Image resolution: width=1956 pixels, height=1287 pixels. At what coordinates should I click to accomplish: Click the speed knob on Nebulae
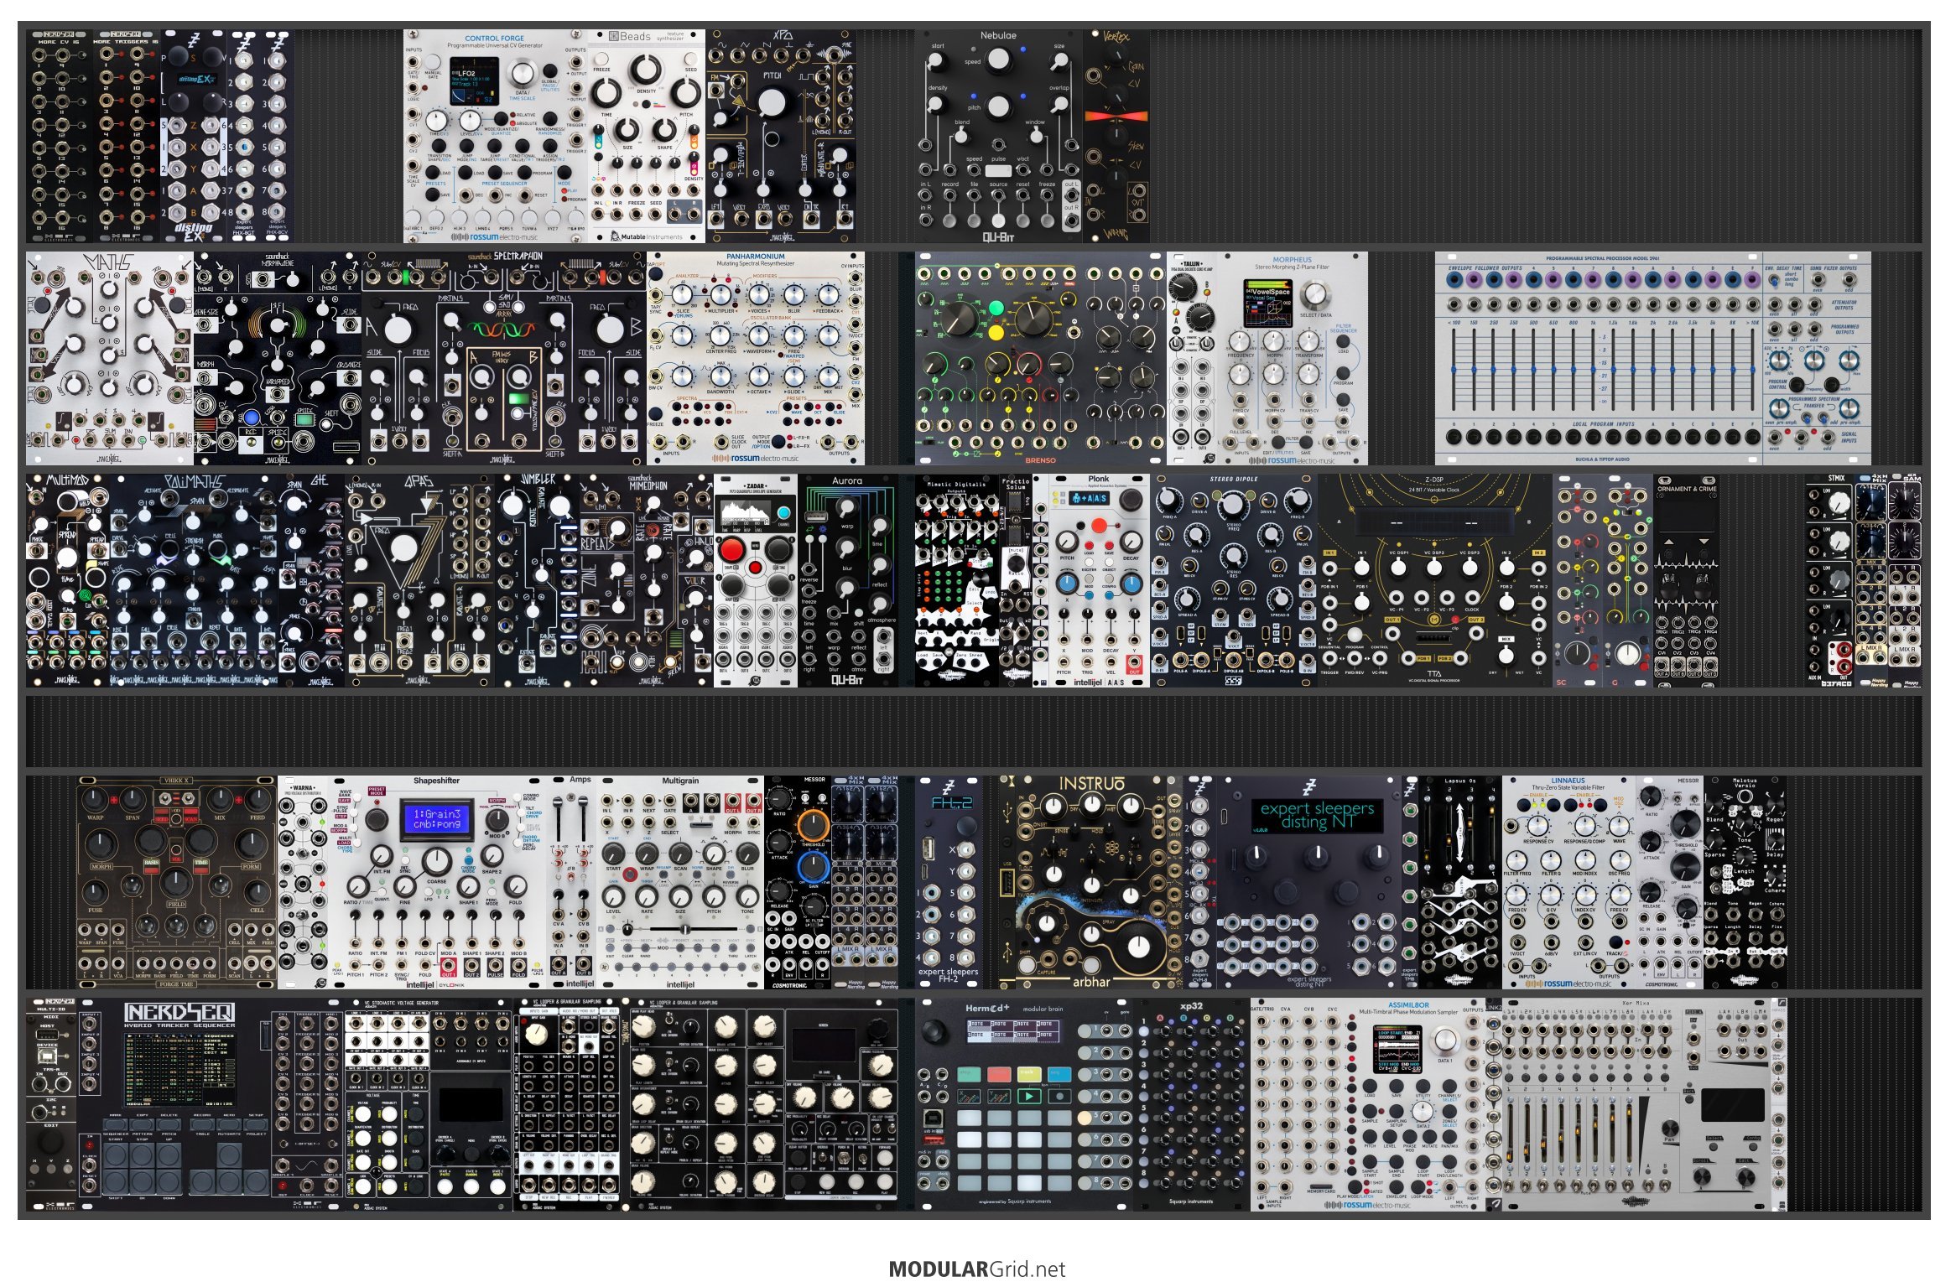[998, 59]
